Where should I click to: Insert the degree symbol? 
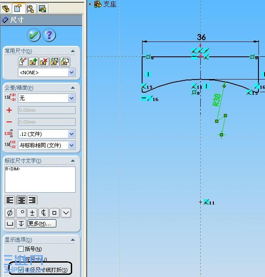tap(21, 213)
